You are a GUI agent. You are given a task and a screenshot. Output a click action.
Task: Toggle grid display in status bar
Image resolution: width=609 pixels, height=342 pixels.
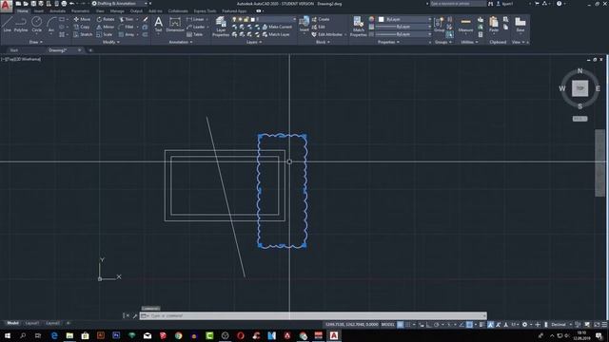400,325
